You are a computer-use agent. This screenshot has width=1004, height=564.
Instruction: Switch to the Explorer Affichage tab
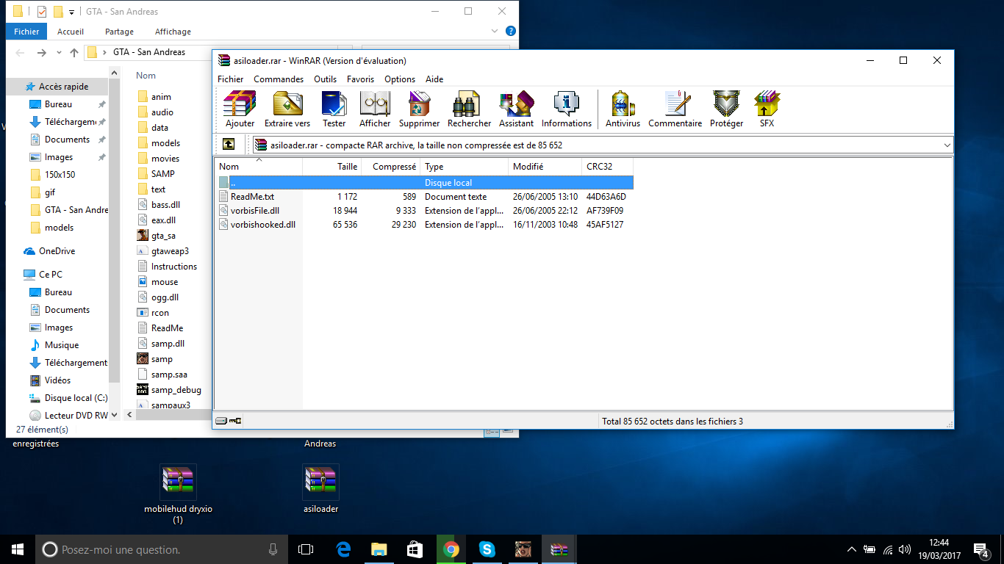[173, 32]
